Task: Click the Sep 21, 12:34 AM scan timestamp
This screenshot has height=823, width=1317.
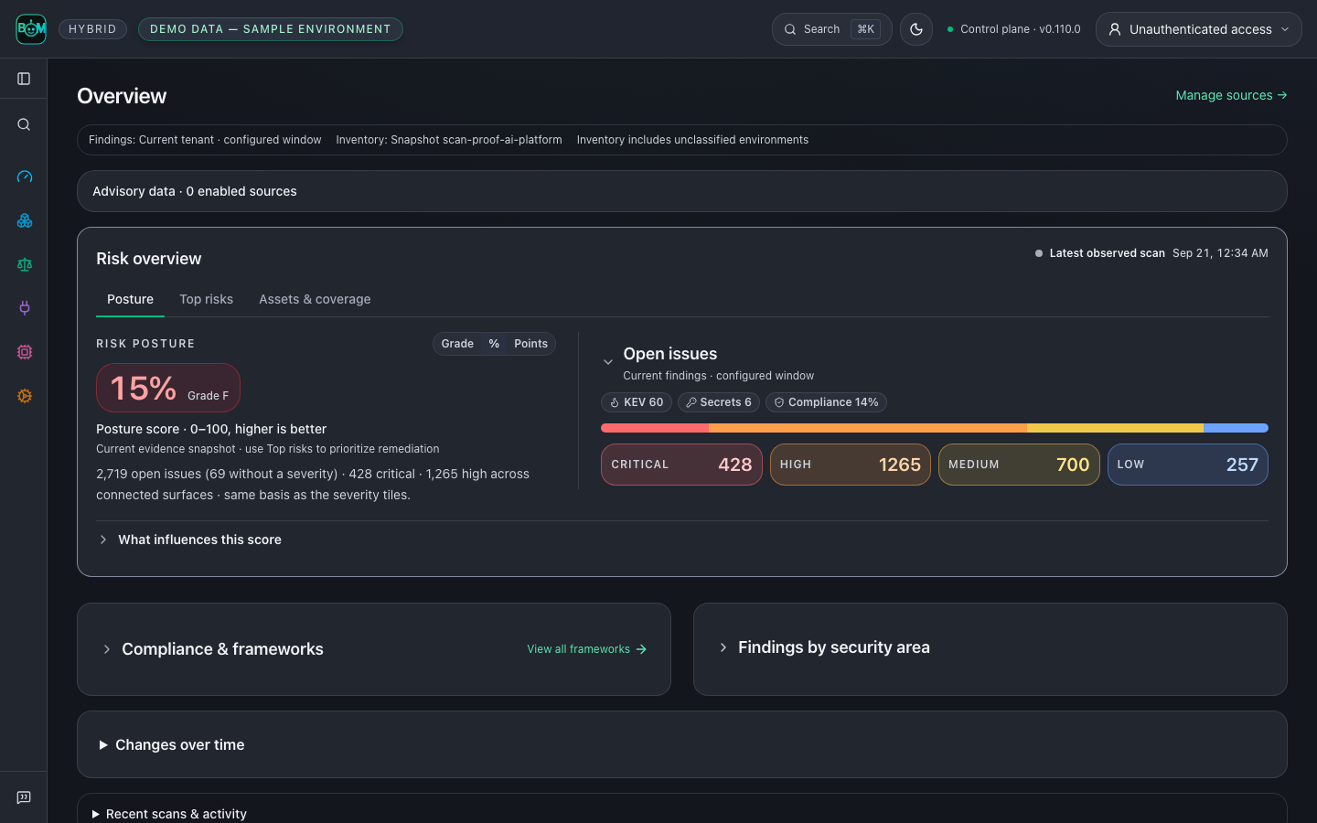Action: pyautogui.click(x=1220, y=253)
